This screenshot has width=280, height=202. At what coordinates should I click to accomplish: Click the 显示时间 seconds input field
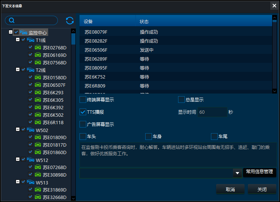coord(212,112)
